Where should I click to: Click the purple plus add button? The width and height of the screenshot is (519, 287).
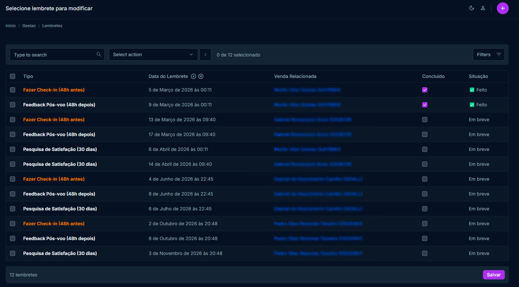(x=502, y=8)
